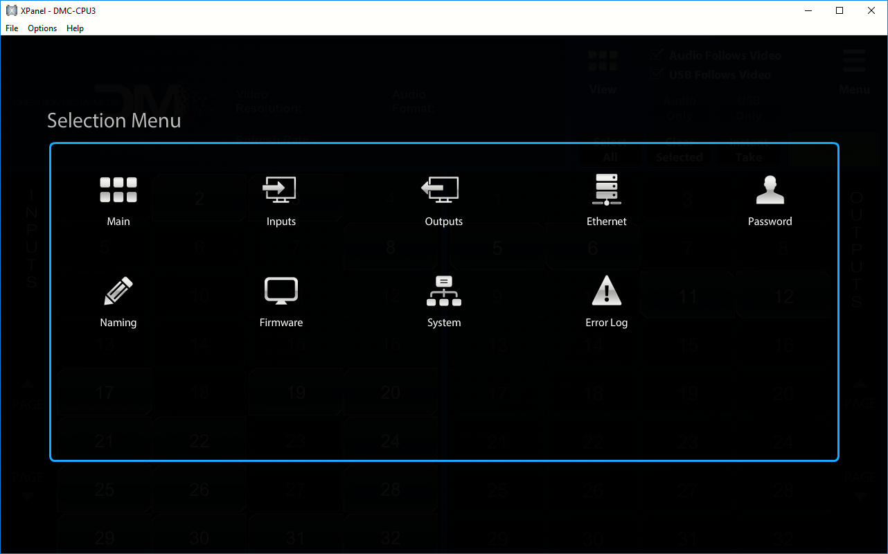This screenshot has width=888, height=554.
Task: Open the Firmware monitor icon
Action: pos(281,292)
